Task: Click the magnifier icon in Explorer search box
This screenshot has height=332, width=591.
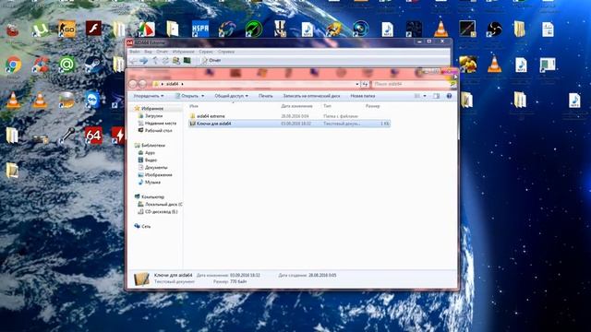Action: coord(453,84)
